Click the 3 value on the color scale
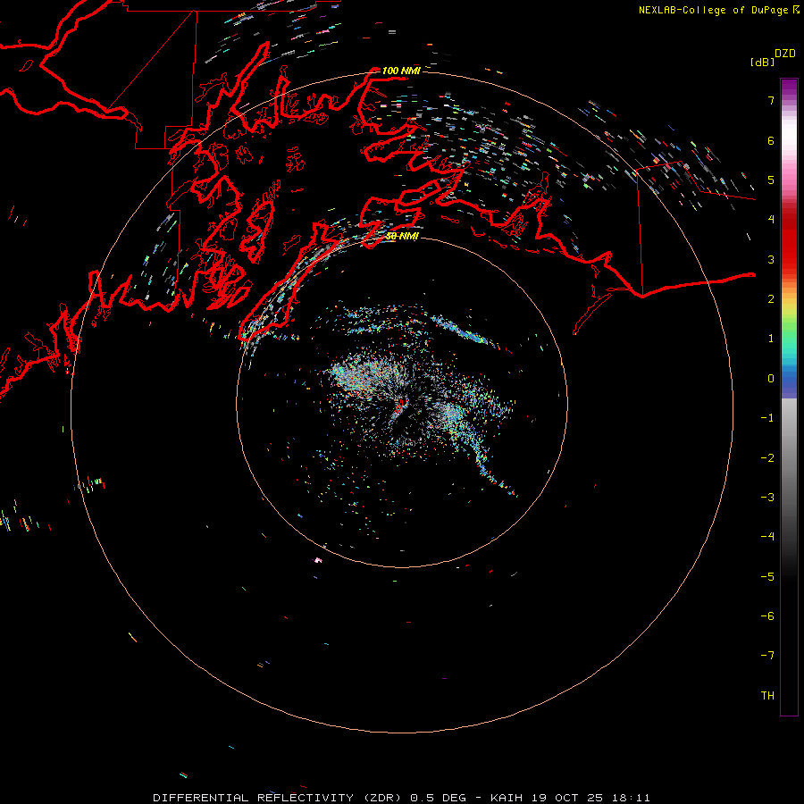The image size is (804, 804). [x=771, y=259]
